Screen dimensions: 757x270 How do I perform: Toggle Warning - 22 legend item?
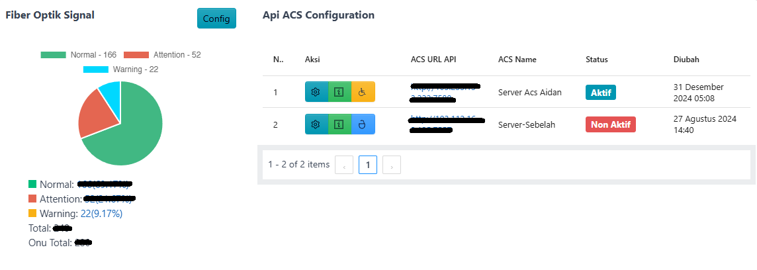click(x=120, y=69)
